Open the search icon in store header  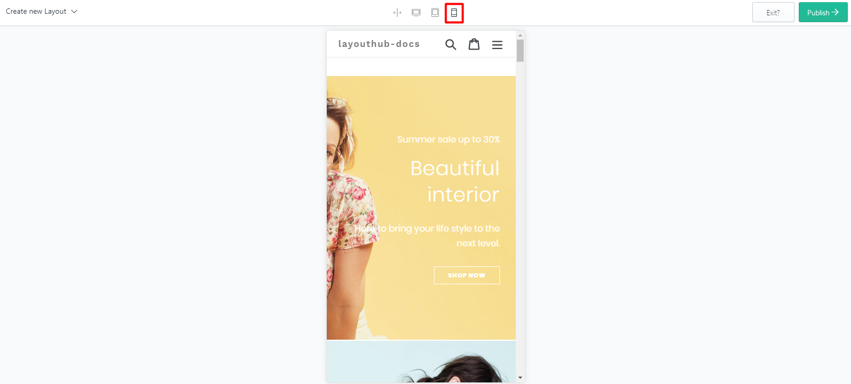(x=451, y=44)
